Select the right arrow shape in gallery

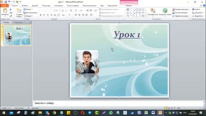coord(137,13)
